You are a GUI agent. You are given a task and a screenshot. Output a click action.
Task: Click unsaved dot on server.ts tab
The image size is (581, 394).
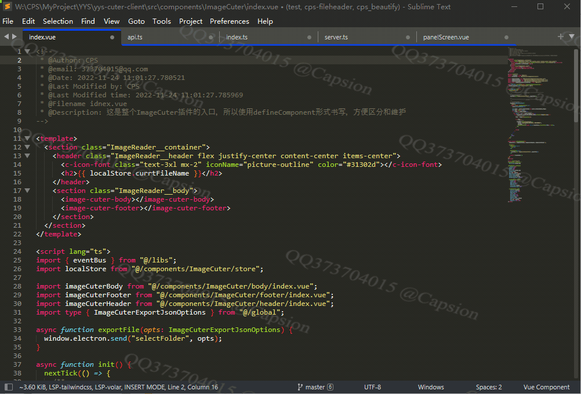click(x=408, y=38)
